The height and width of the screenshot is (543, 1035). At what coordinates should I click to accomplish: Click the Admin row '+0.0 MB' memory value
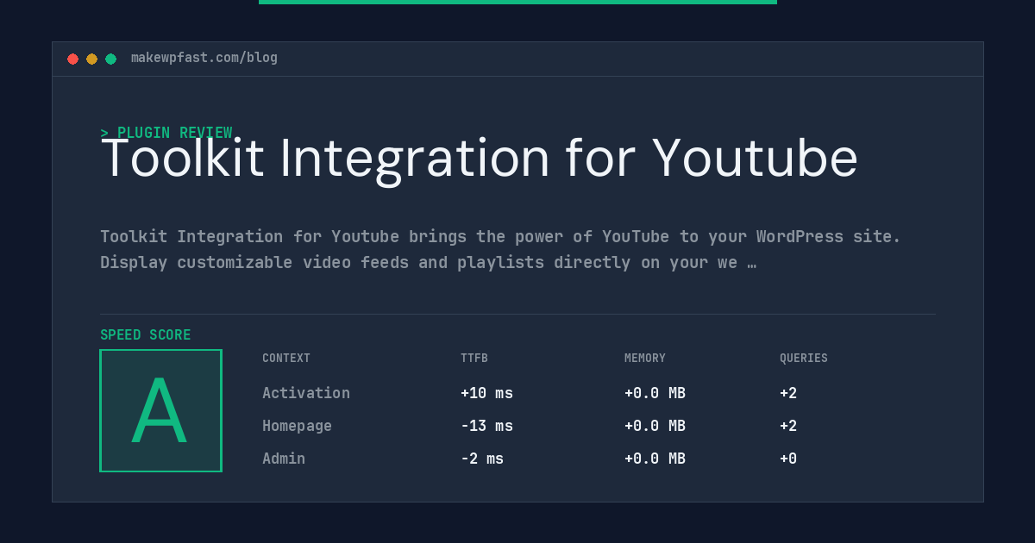[x=655, y=459]
